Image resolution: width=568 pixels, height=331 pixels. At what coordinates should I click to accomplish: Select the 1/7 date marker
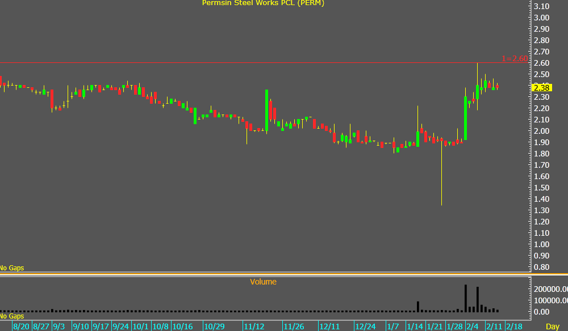click(x=393, y=326)
